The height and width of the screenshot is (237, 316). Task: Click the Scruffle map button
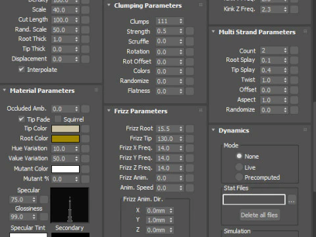coord(190,41)
